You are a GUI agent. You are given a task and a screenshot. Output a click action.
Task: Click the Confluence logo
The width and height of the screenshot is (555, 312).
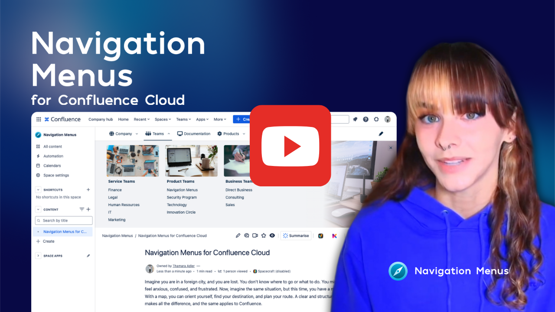tap(62, 119)
